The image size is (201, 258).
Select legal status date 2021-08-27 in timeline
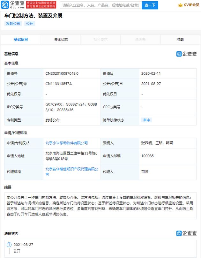24,245
